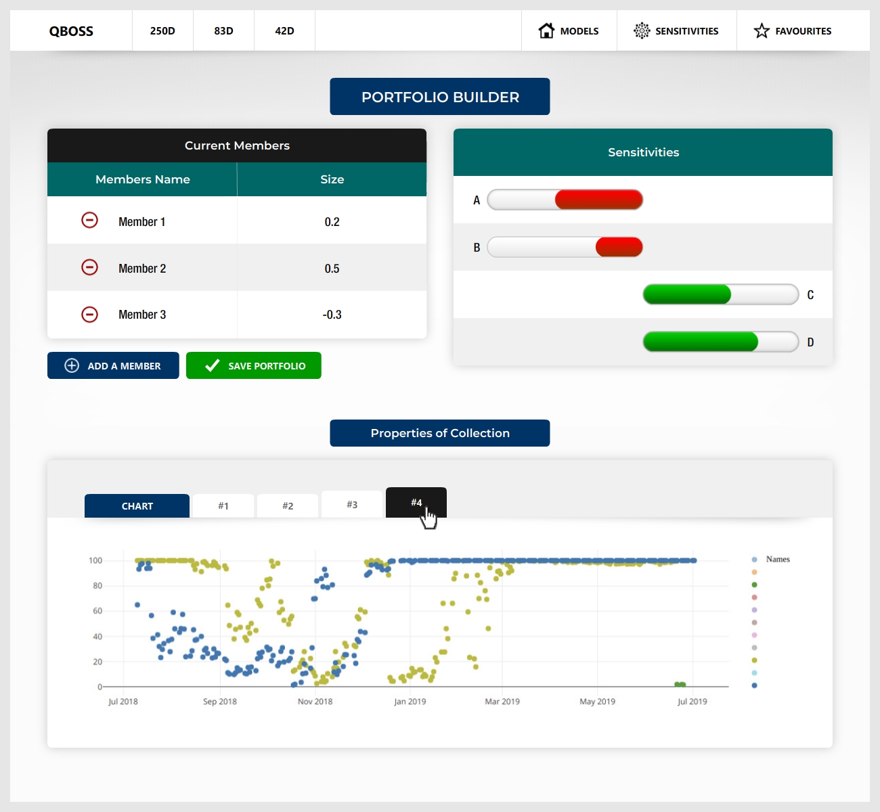This screenshot has height=812, width=880.
Task: Click the Size value of Member 2
Action: [332, 269]
